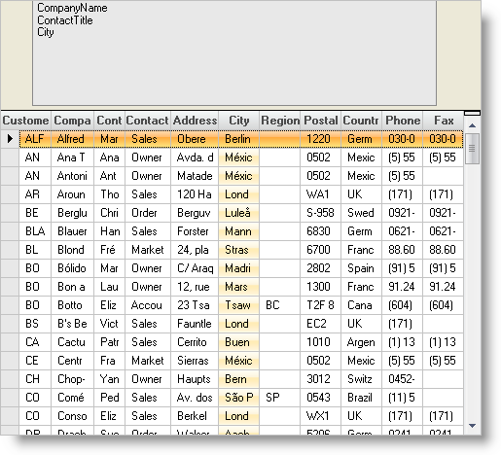The image size is (501, 455).
Task: Click the ALF customer ID cell
Action: coord(35,139)
